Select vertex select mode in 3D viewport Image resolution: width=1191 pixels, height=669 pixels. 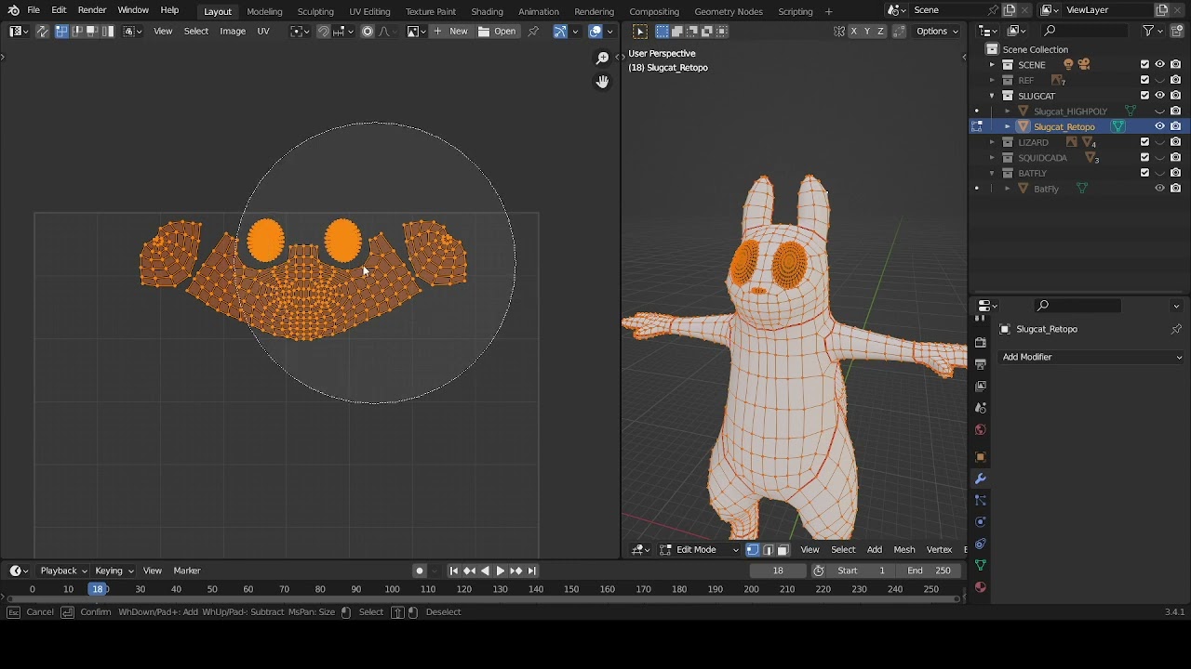[x=753, y=549]
